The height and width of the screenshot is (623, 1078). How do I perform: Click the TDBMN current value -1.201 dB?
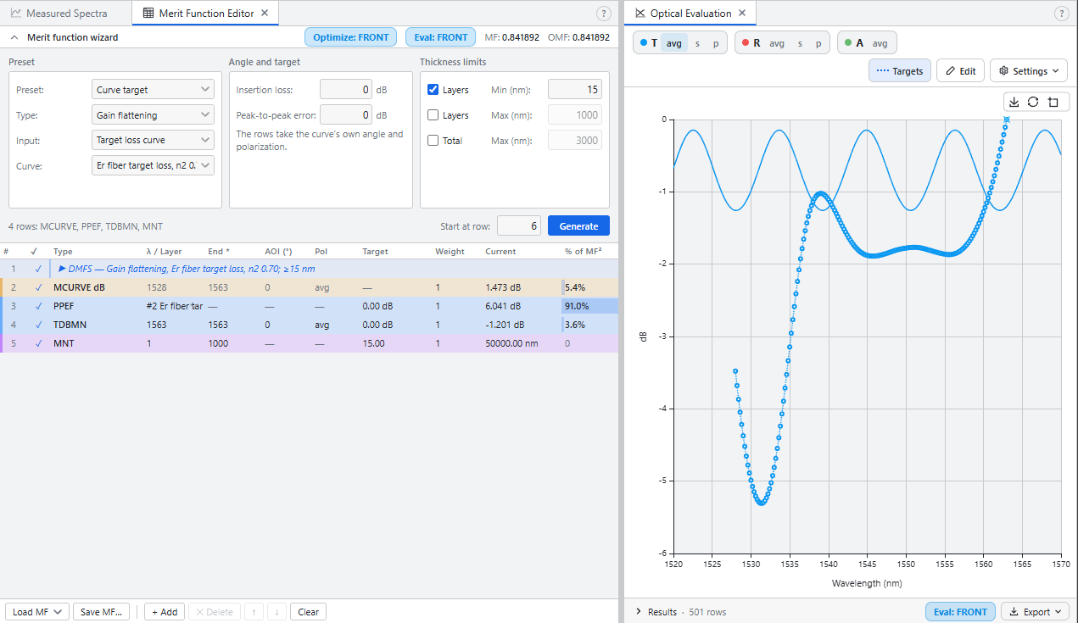(x=505, y=325)
